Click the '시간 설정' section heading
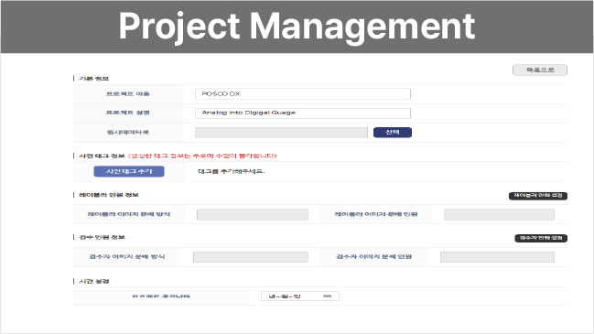 [x=94, y=281]
